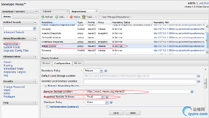Open help for Download Remote Indexes

[x=107, y=97]
